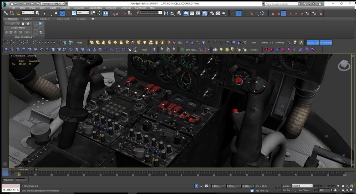This screenshot has width=356, height=194.
Task: Click the Select and Link chain icon
Action: 6,13
